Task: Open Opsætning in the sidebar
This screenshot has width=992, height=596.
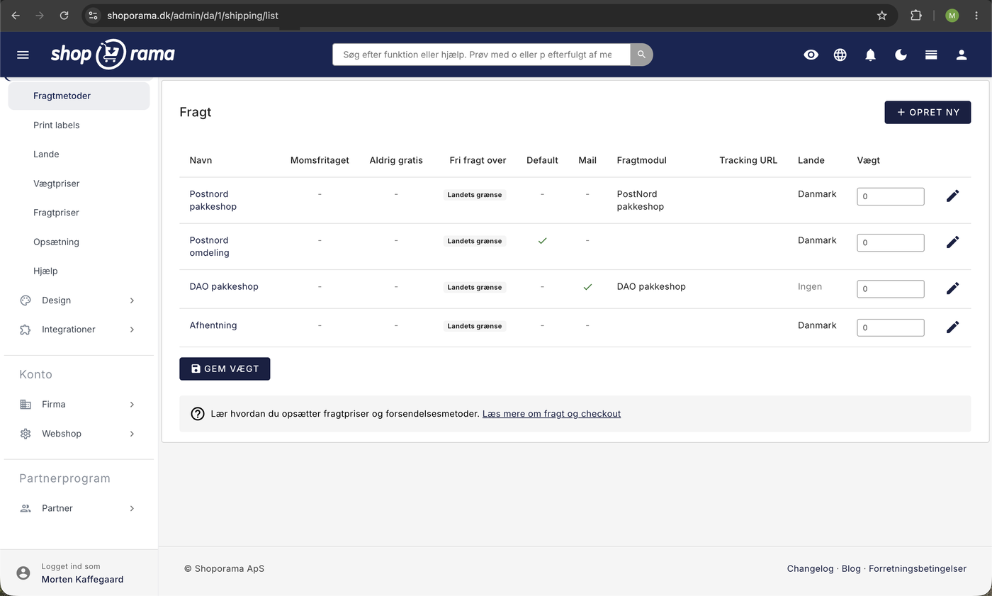Action: pos(56,242)
